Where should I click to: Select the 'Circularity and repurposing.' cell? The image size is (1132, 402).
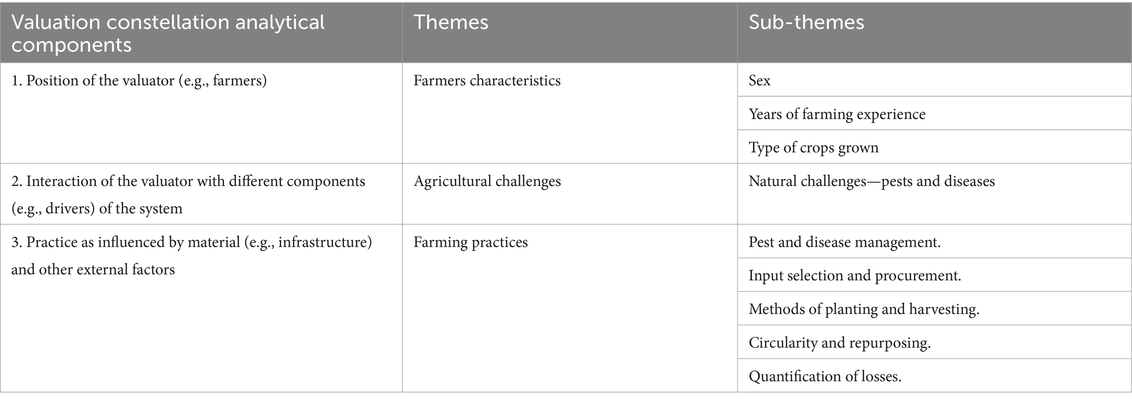(x=840, y=343)
